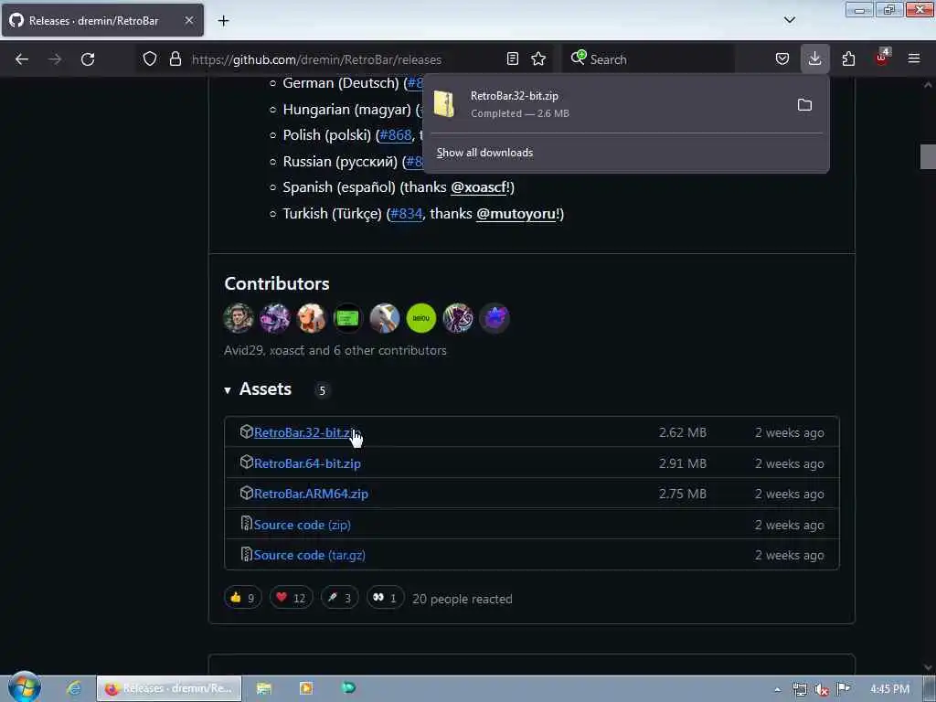Click 'Avid29, xoascf and 6 other contributors' text
The width and height of the screenshot is (936, 702).
point(335,350)
